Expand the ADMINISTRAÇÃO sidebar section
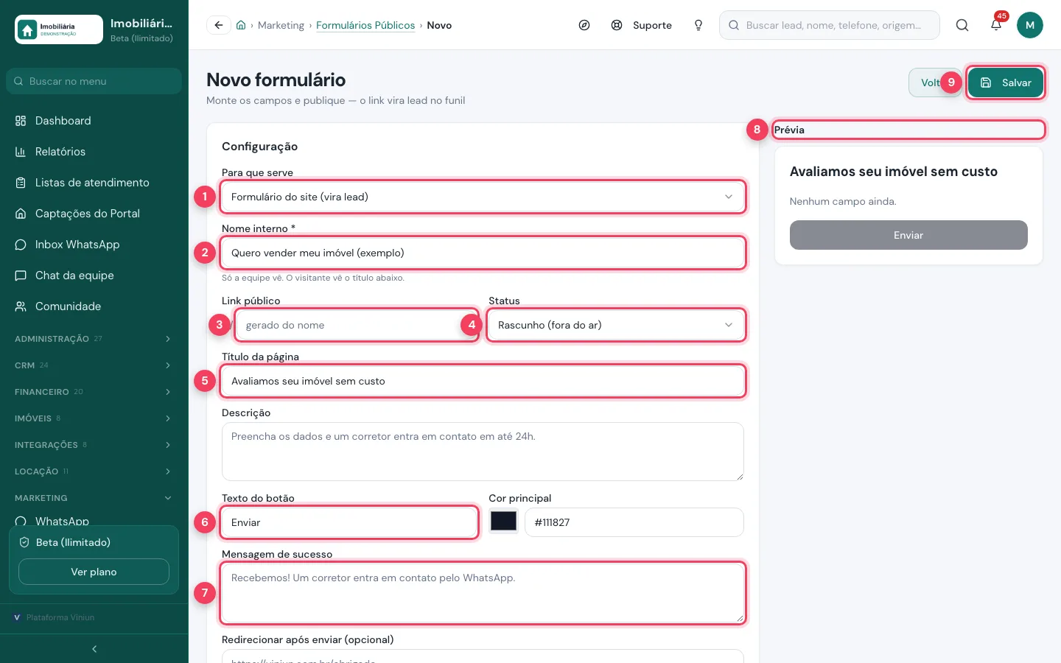The height and width of the screenshot is (663, 1061). (94, 339)
